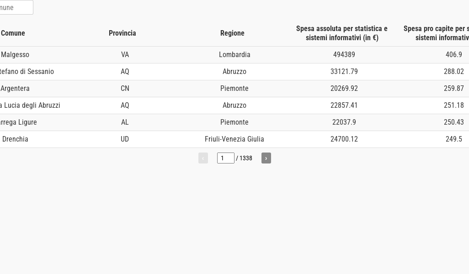The width and height of the screenshot is (469, 274).
Task: Sort by Regione column header
Action: pyautogui.click(x=232, y=33)
